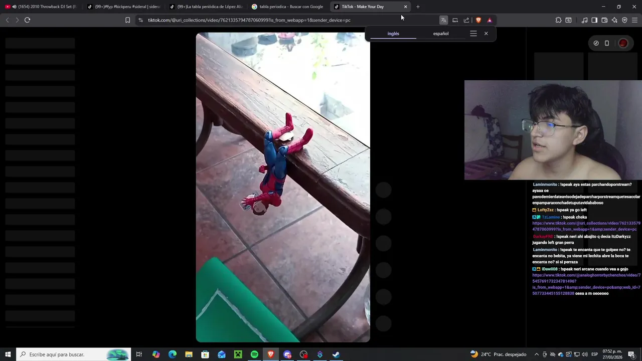642x361 pixels.
Task: Open the TikTok profile avatar
Action: click(623, 43)
